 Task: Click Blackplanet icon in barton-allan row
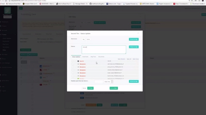78,76
